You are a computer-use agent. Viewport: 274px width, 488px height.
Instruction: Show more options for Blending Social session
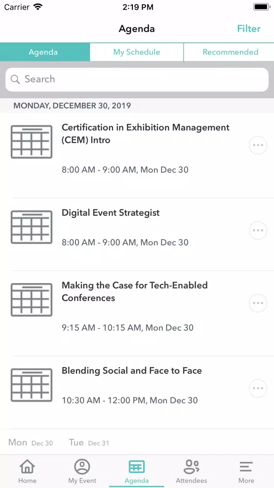pyautogui.click(x=258, y=388)
